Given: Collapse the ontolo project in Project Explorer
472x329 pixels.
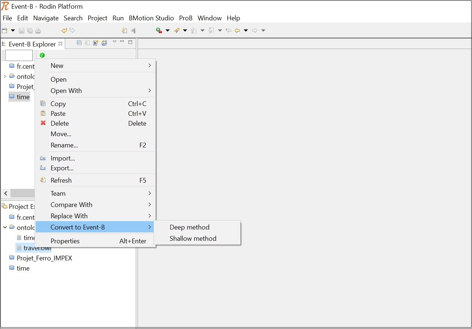Looking at the screenshot, I should coord(5,227).
